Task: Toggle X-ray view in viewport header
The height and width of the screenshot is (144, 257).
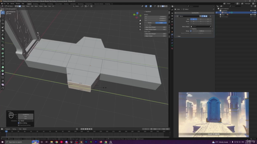Action: pos(158,6)
